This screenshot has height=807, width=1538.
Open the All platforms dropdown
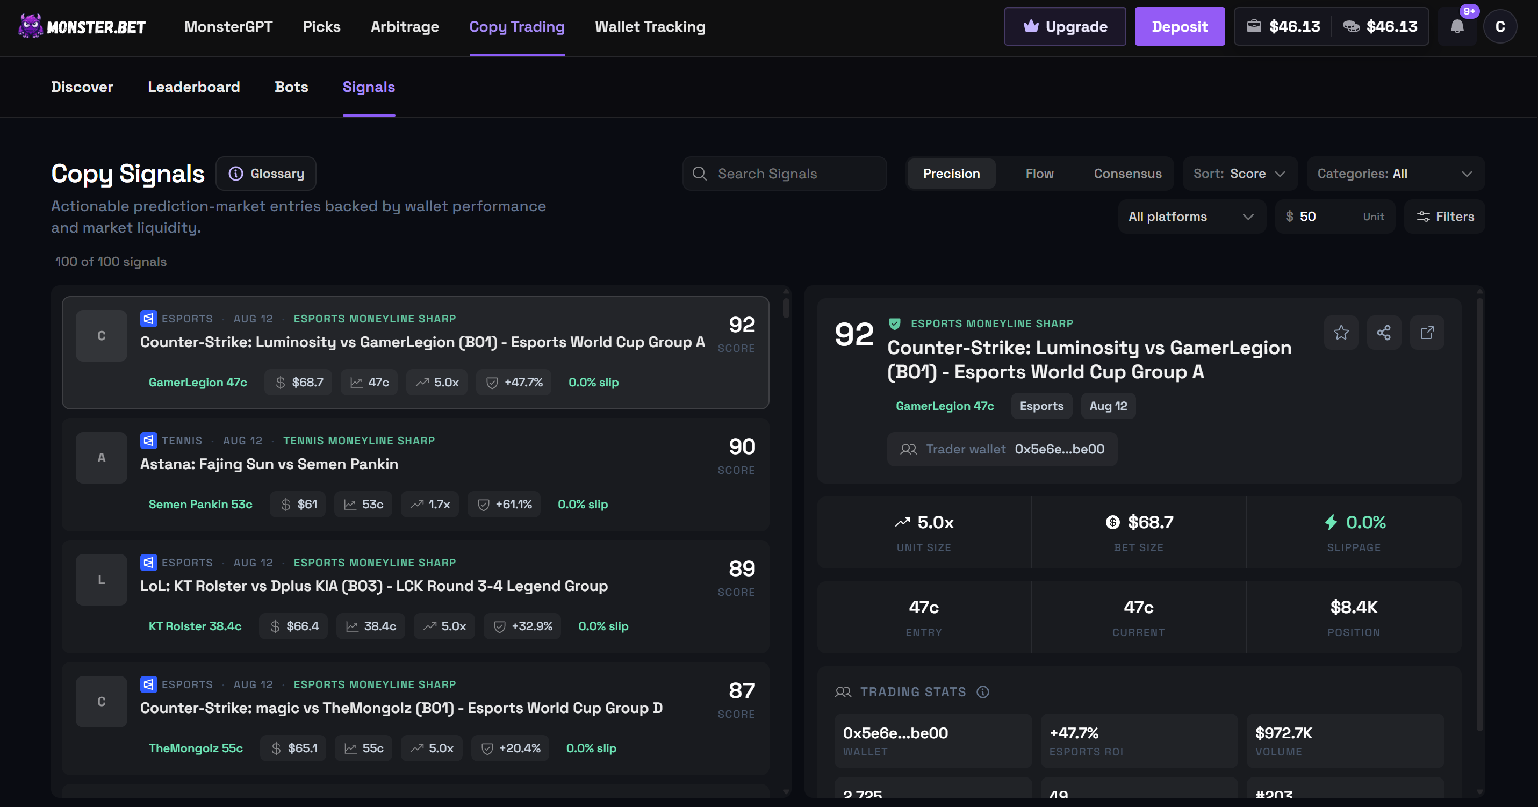click(1191, 217)
